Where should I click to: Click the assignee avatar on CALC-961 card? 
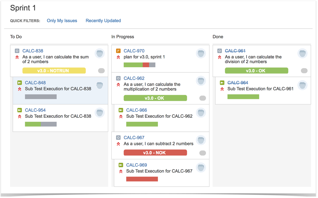(x=302, y=53)
